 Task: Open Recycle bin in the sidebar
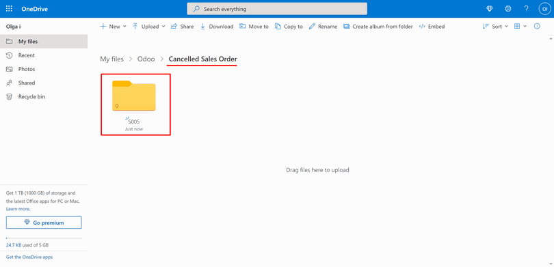[x=44, y=97]
